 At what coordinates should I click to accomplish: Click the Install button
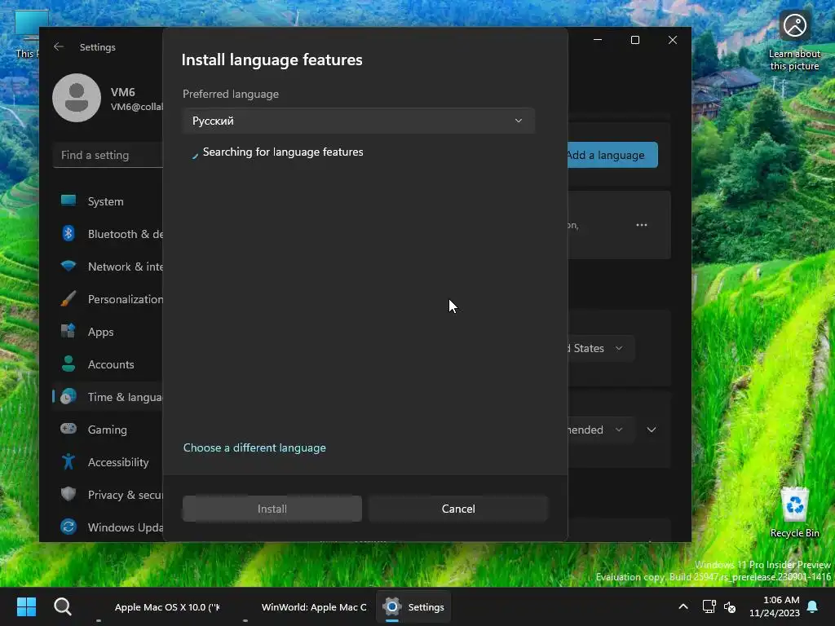(272, 509)
